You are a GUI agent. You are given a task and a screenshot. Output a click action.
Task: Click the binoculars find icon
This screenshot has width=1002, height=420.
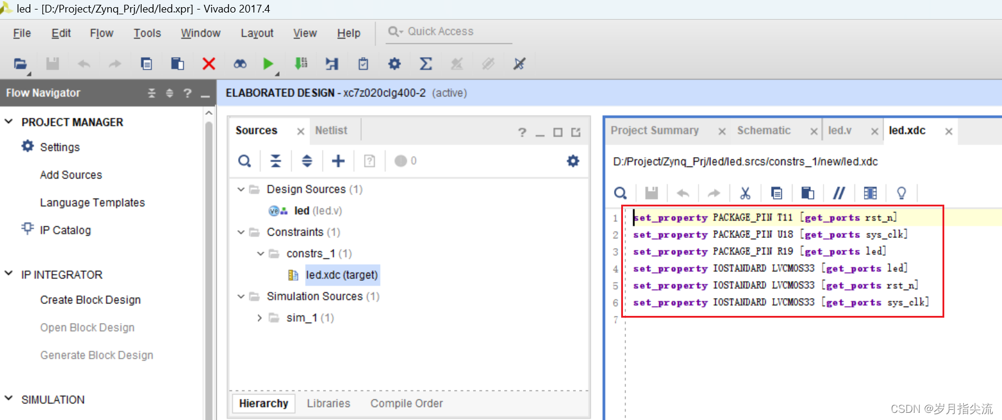click(x=240, y=64)
